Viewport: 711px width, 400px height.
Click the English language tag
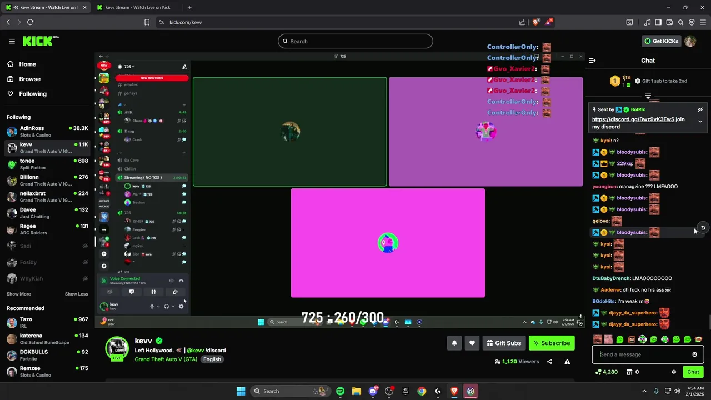[212, 359]
